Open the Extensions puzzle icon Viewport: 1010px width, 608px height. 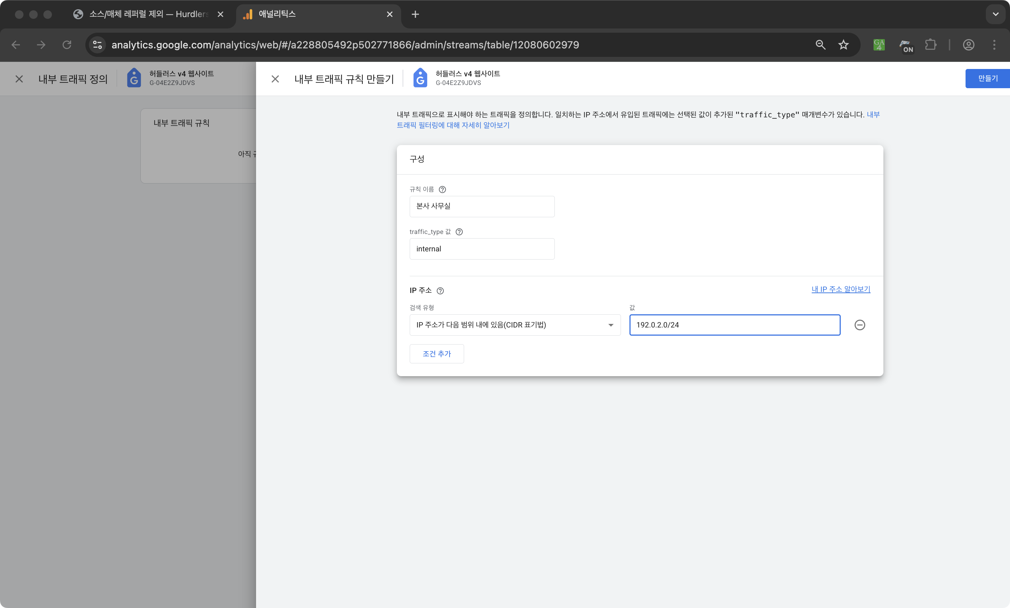tap(930, 45)
